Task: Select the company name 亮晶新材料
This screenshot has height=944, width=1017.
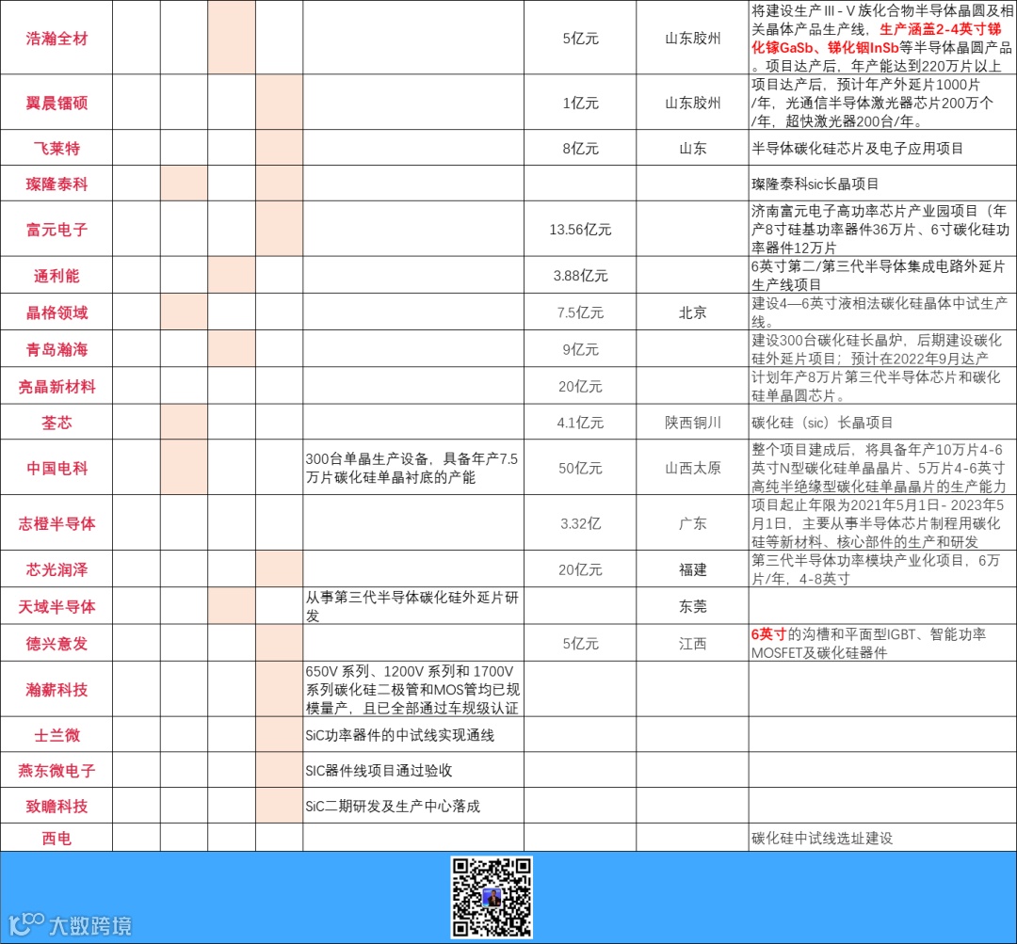Action: [x=56, y=387]
